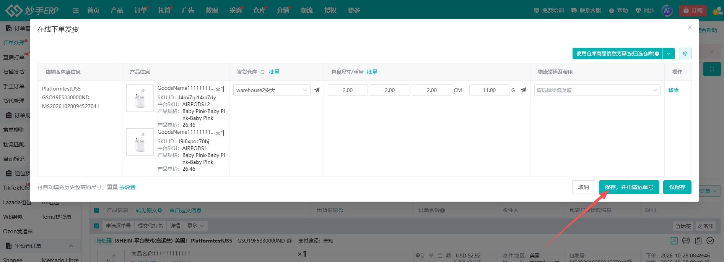Click the paper plane icon after weight field

(x=523, y=90)
